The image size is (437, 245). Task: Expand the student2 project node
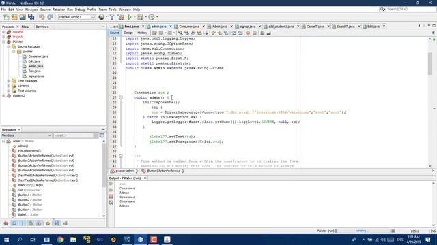(3, 95)
